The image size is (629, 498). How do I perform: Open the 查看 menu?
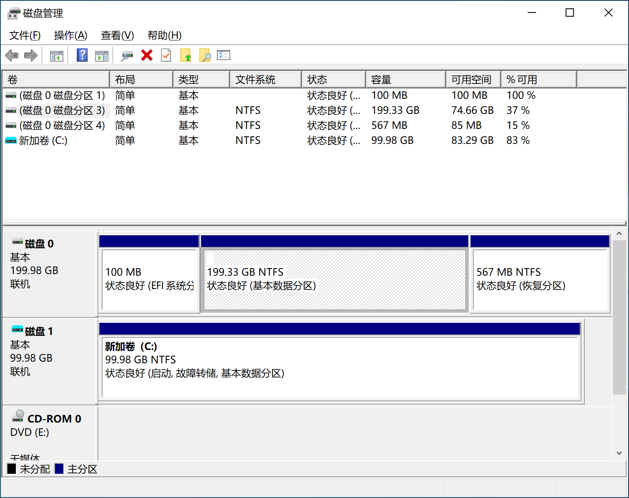(116, 35)
